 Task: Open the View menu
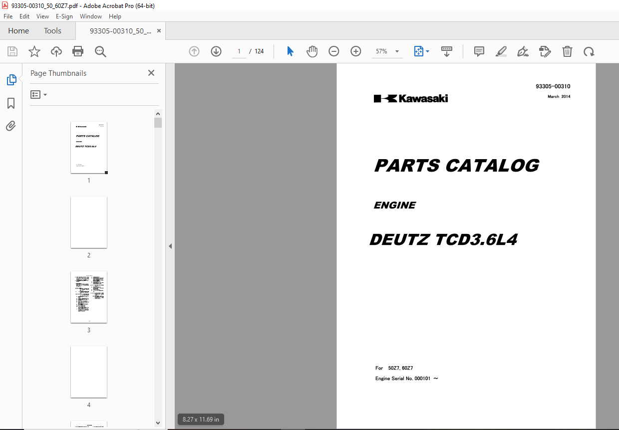point(43,16)
